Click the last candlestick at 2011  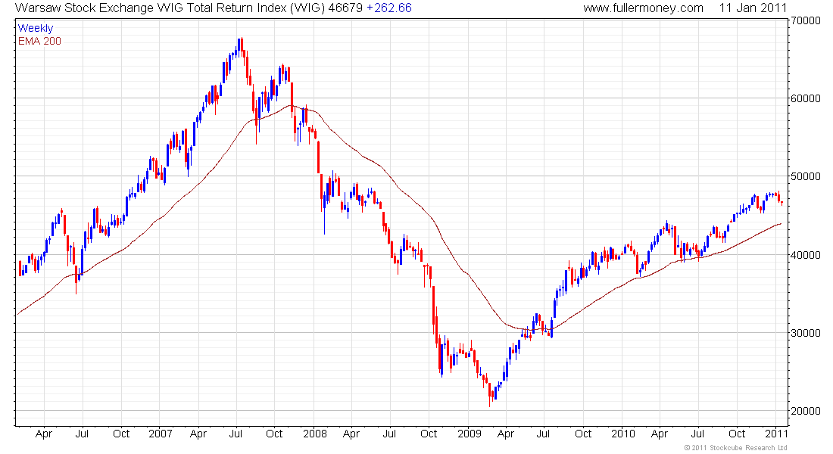(782, 204)
